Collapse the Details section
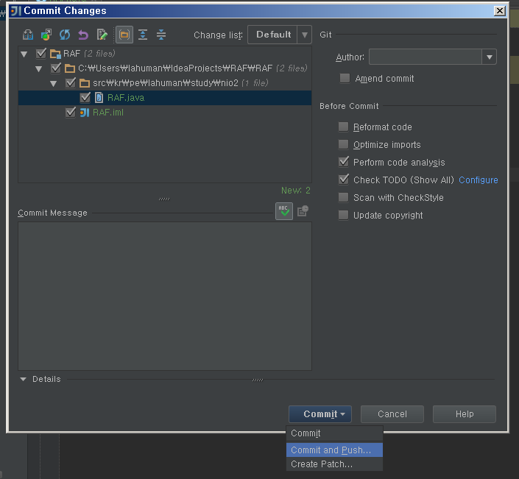Screen dimensions: 519x479 pos(23,379)
